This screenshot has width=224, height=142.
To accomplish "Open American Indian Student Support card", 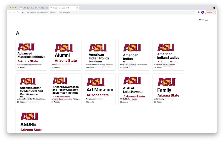I will pyautogui.click(x=134, y=55).
